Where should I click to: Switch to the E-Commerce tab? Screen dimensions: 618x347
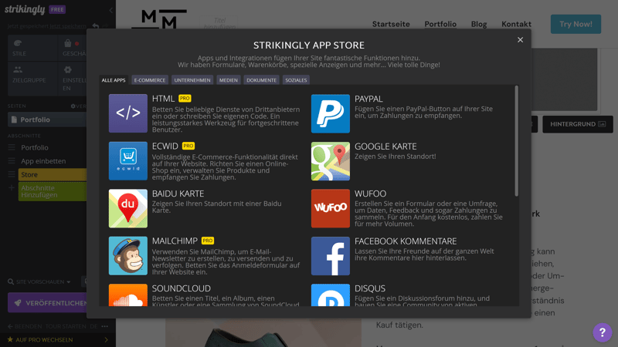coord(149,80)
